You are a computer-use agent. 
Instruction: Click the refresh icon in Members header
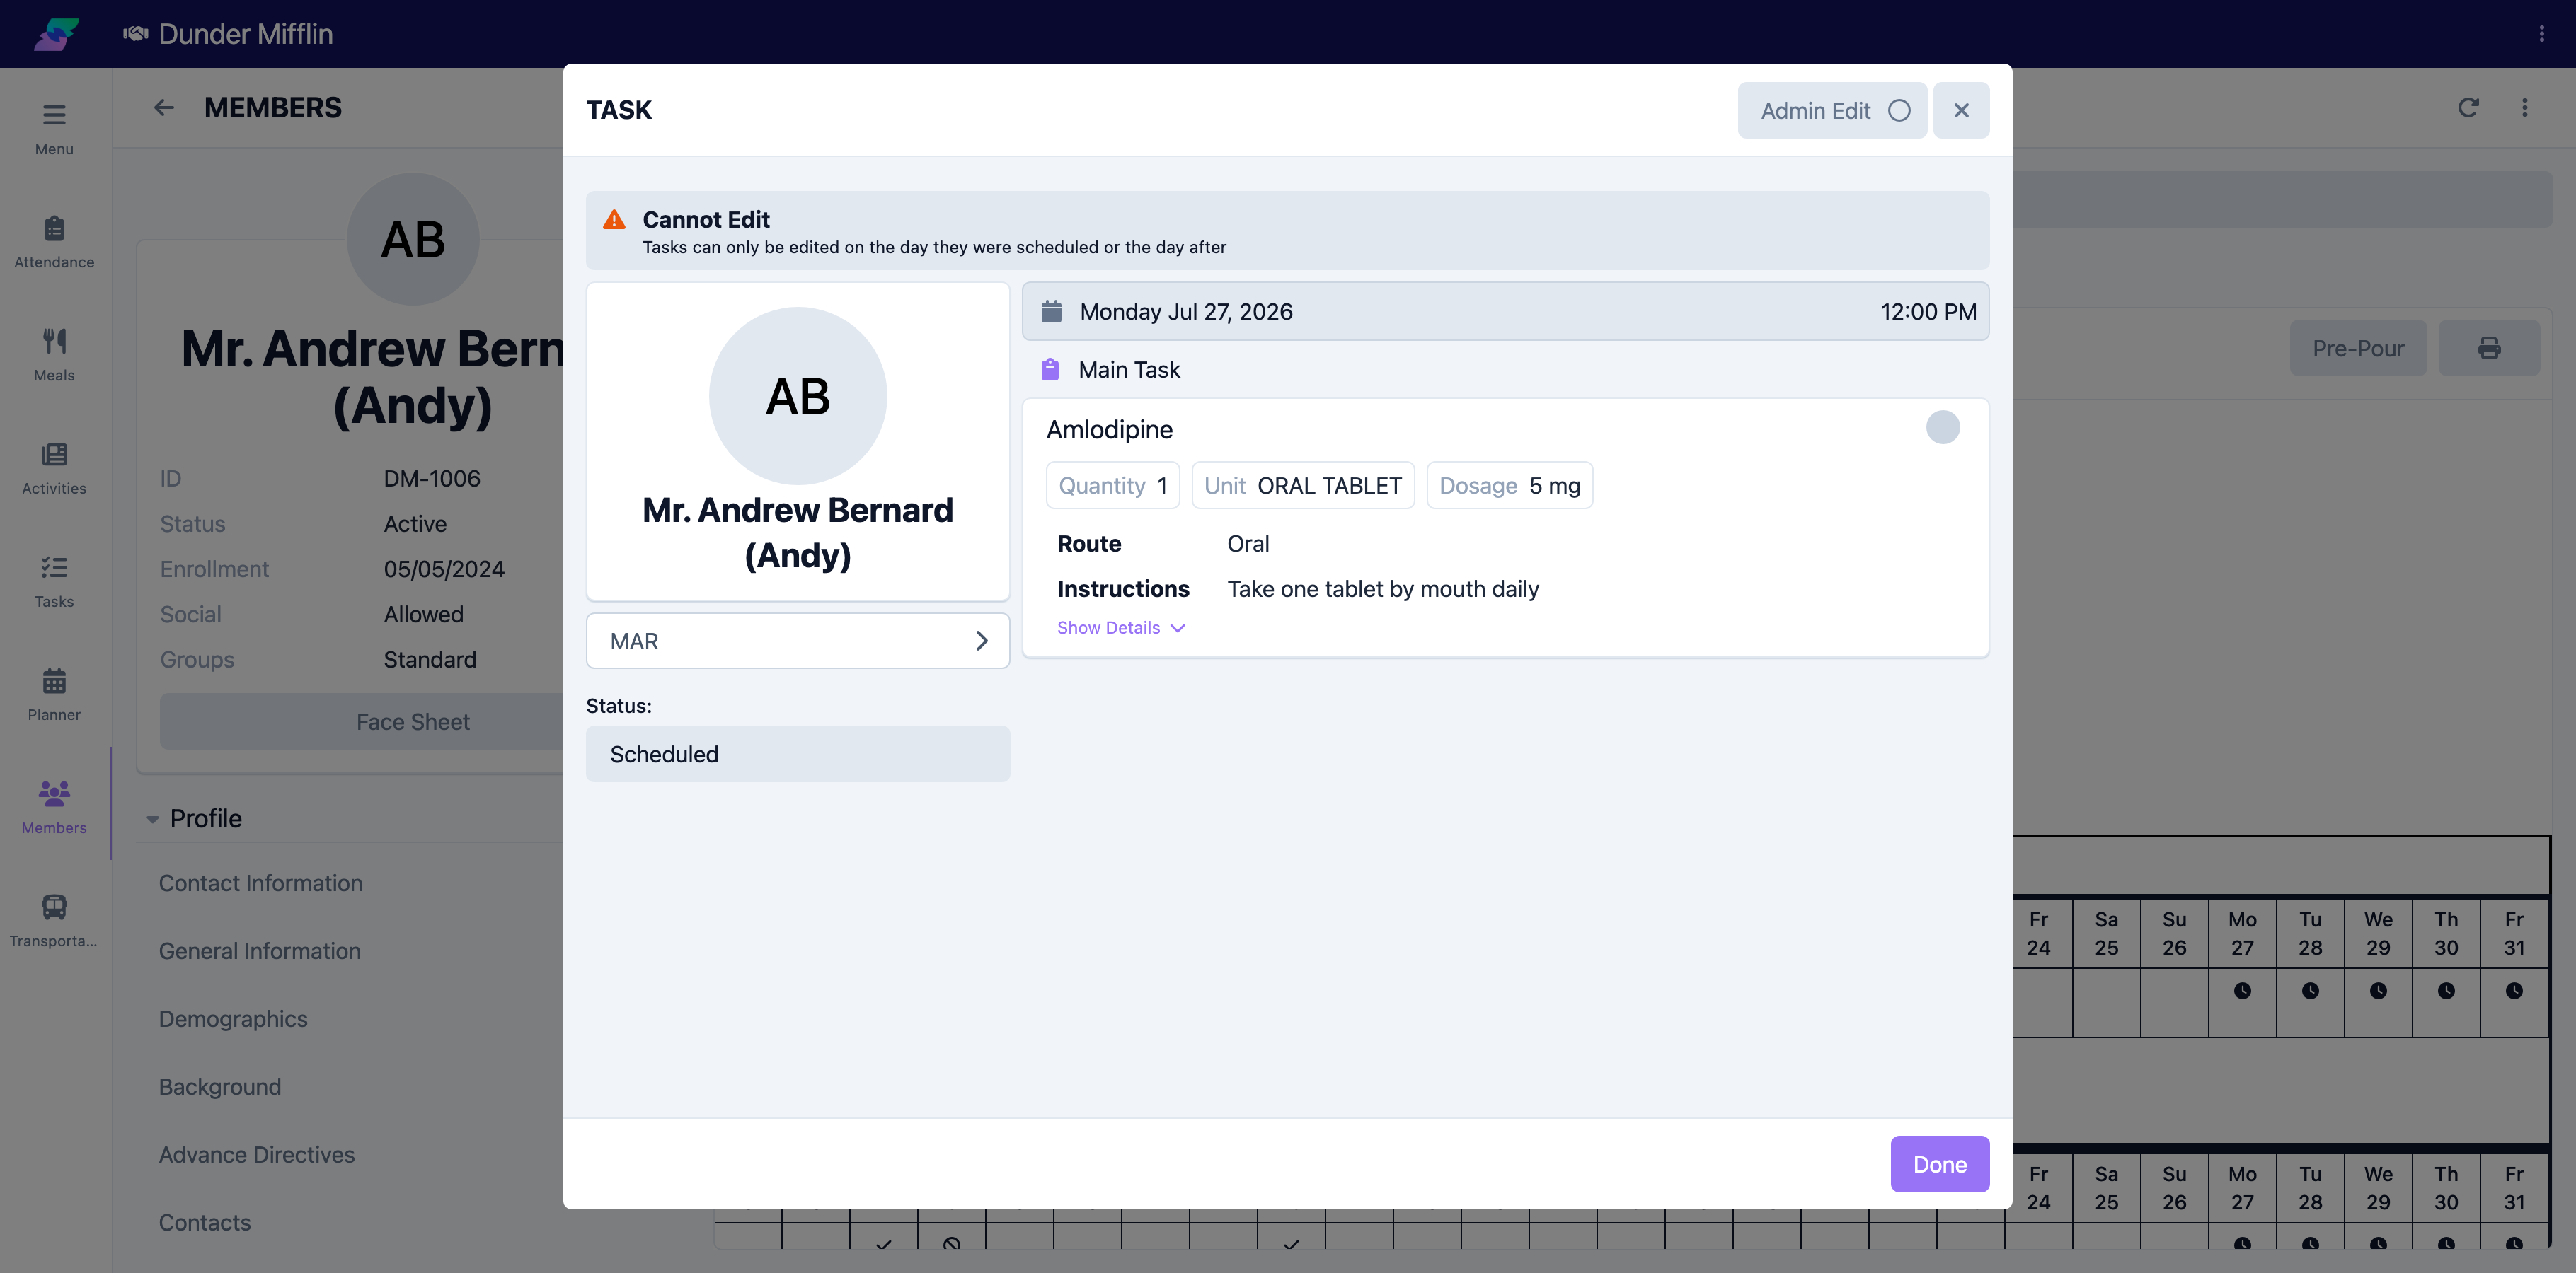coord(2468,108)
